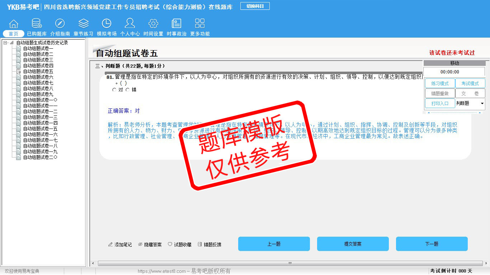Open the 介绍指南 compass icon
The image size is (490, 275).
tap(60, 24)
